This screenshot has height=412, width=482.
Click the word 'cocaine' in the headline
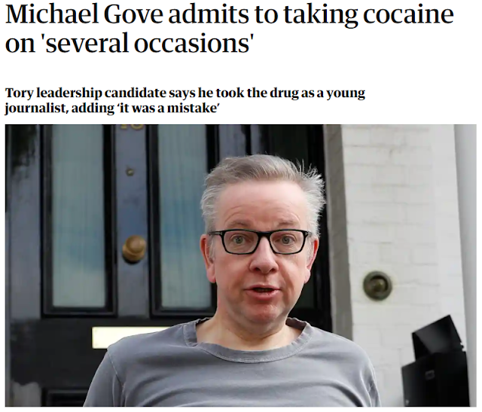(408, 15)
